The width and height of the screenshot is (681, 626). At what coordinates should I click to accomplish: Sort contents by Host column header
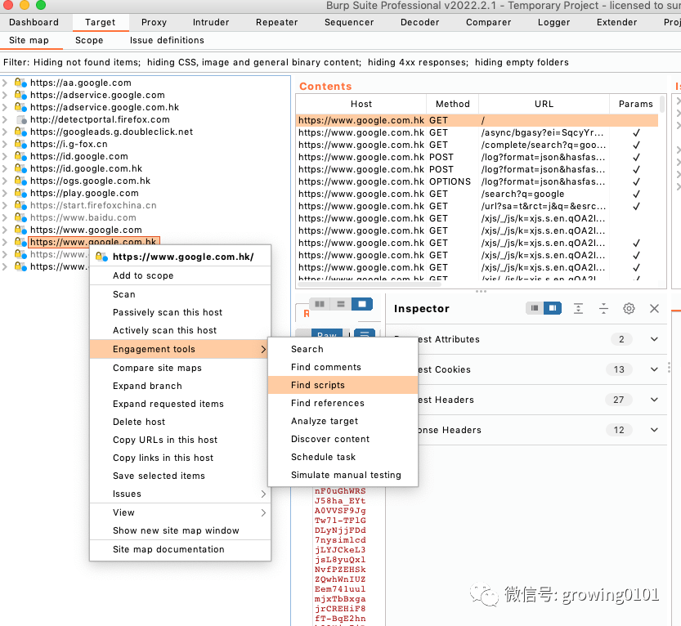(361, 104)
